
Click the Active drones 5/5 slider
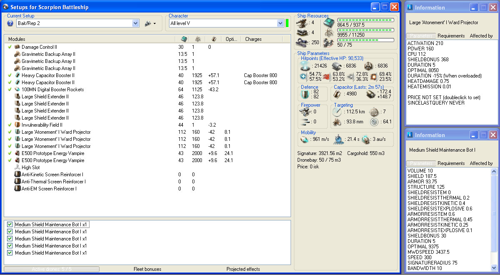(x=52, y=269)
